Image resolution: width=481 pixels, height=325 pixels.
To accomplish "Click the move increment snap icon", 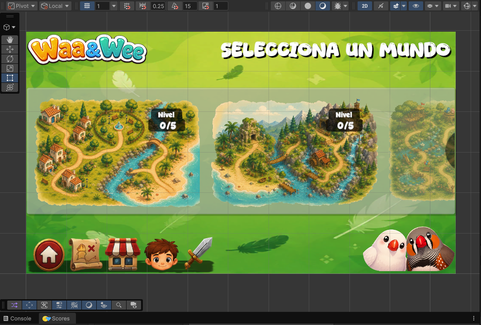I will click(x=143, y=6).
